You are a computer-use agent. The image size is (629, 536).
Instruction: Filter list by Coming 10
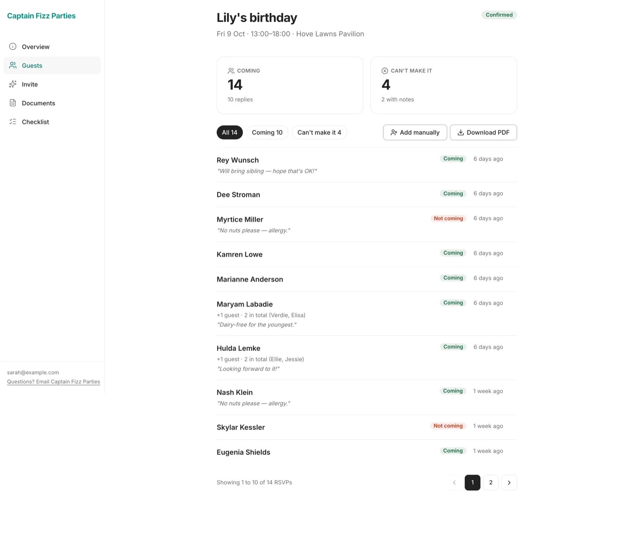pos(267,133)
